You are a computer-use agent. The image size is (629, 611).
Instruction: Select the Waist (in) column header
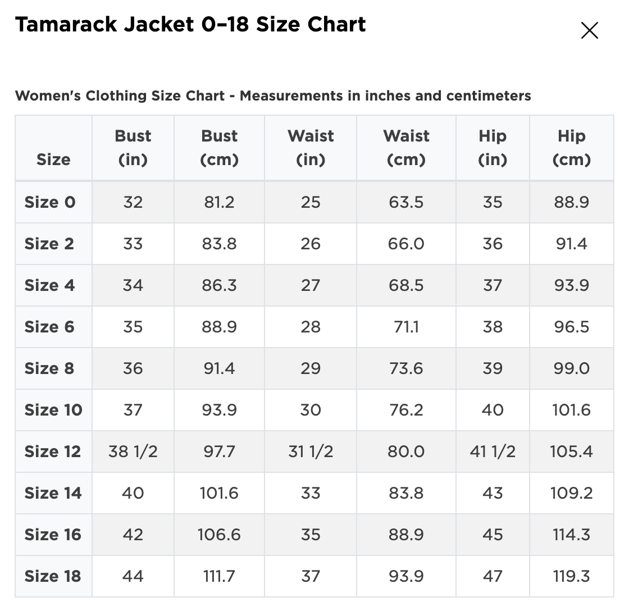coord(311,148)
